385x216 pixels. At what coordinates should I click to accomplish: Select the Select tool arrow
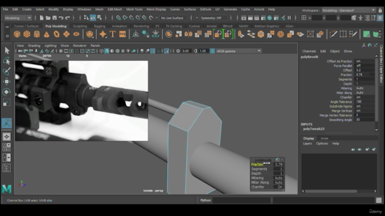coord(7,50)
